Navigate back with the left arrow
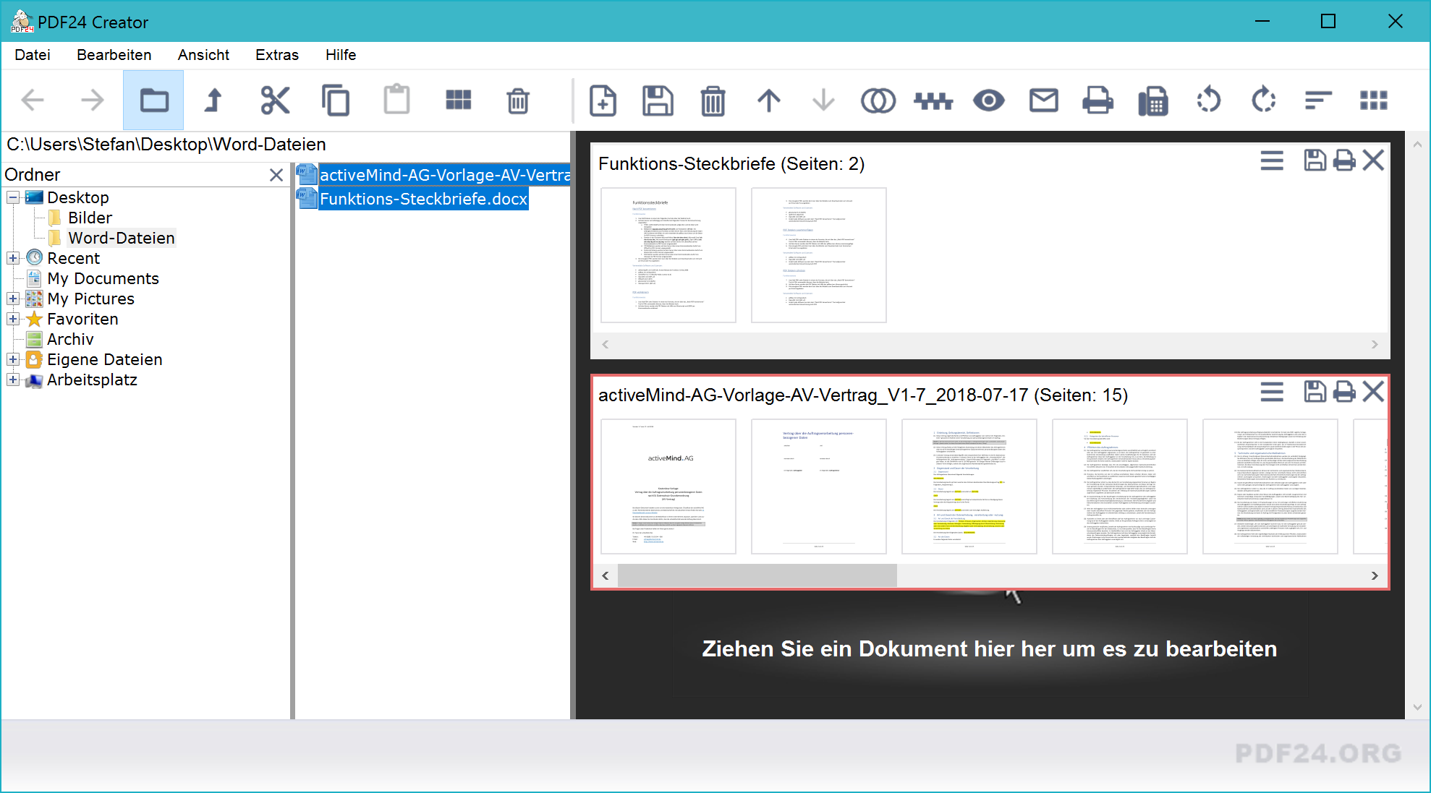Screen dimensions: 1431x793 [x=33, y=100]
